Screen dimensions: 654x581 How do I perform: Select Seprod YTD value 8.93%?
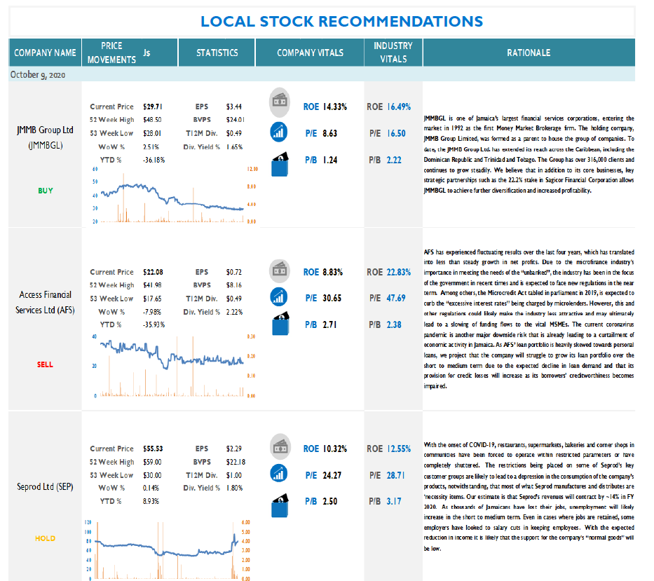(x=151, y=501)
